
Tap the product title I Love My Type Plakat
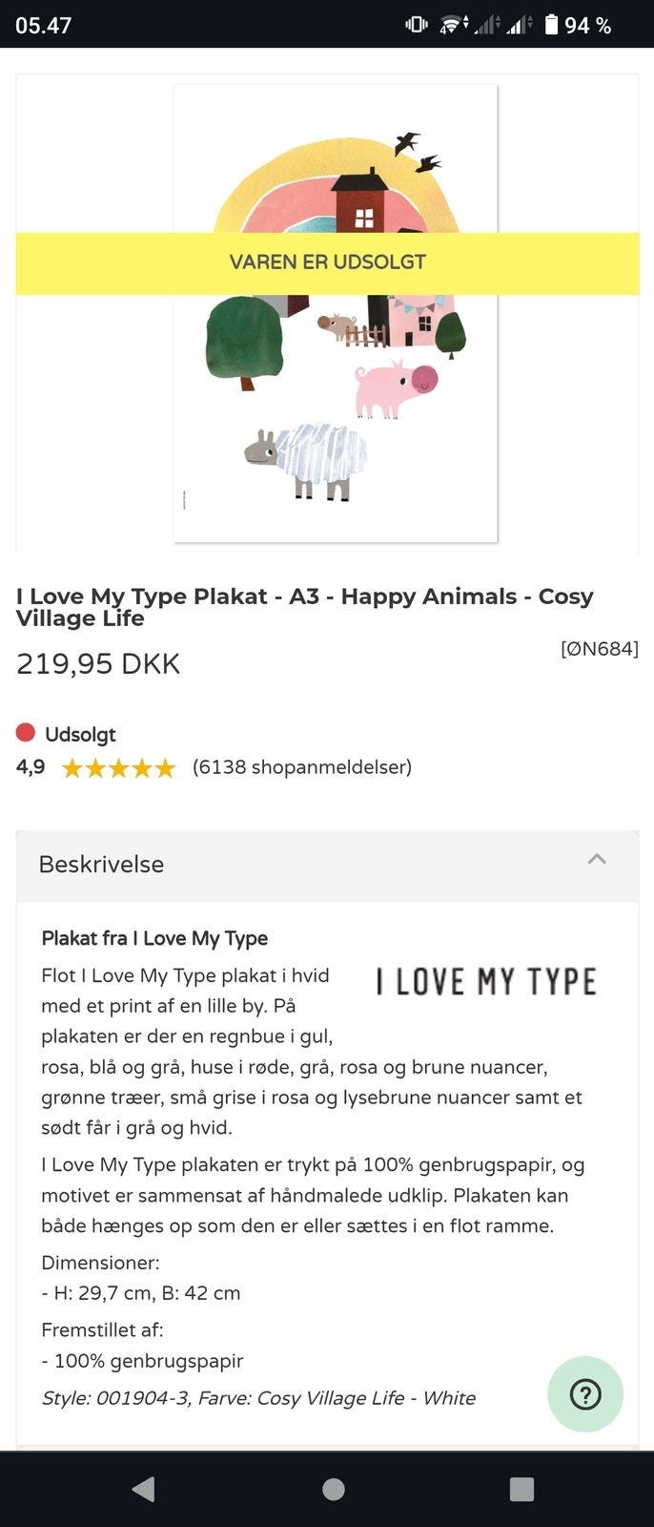[305, 607]
